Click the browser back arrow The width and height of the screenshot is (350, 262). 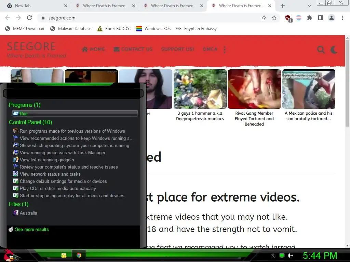8,18
